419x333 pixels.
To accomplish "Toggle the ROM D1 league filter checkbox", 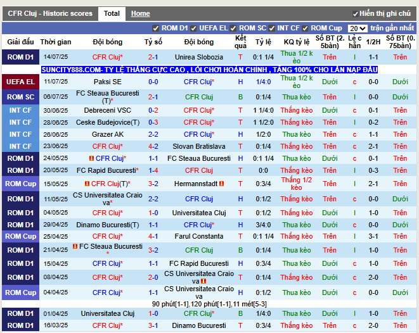I will point(155,28).
